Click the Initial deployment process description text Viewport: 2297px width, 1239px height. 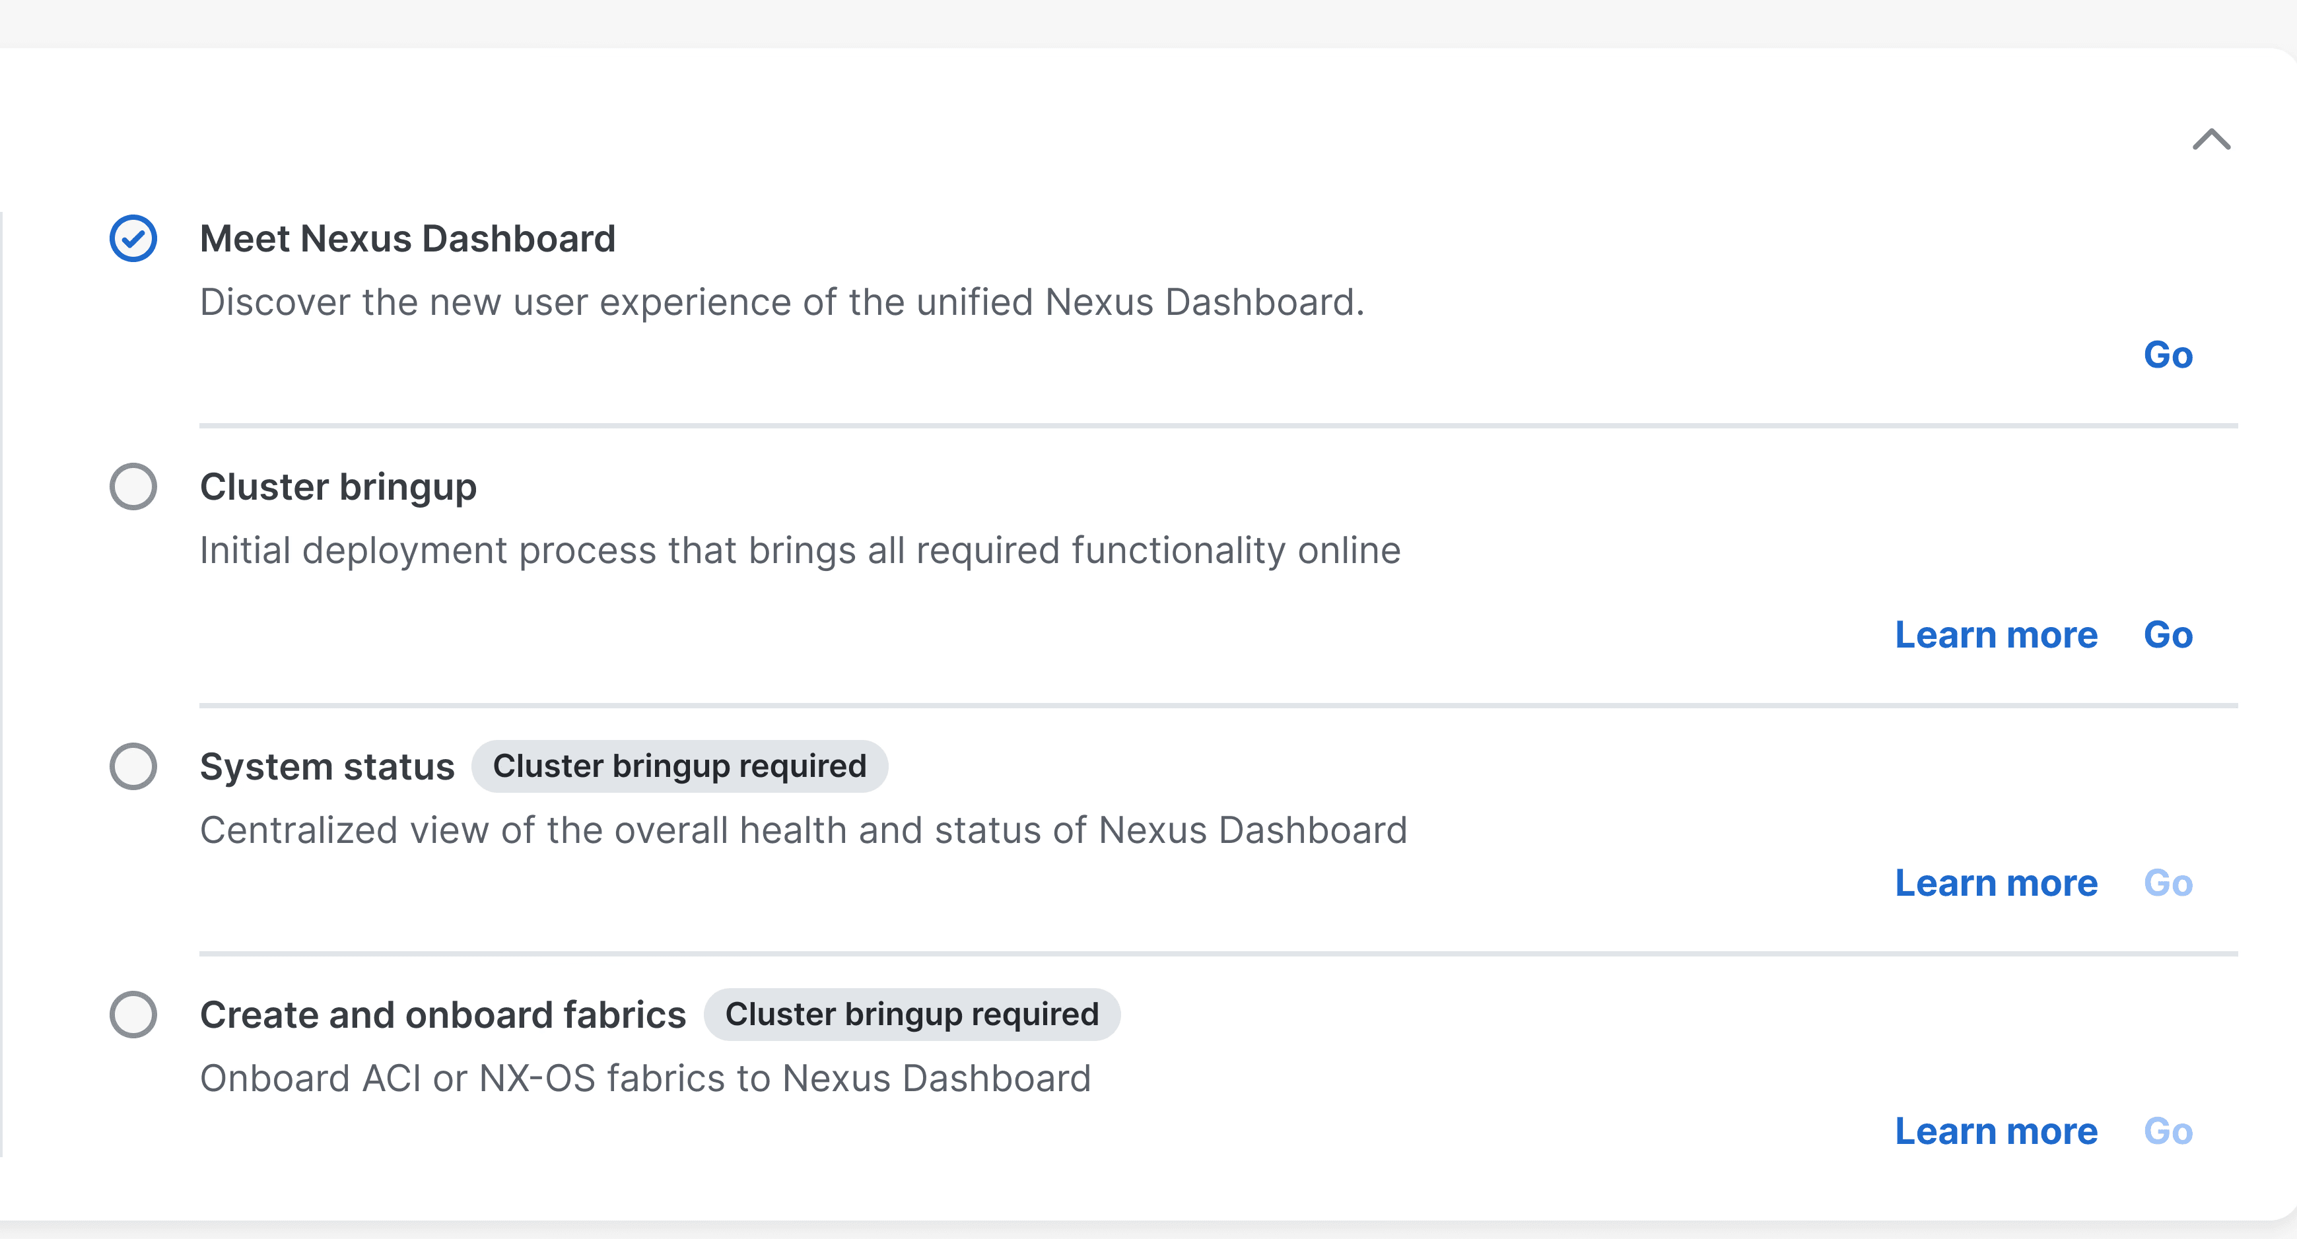pyautogui.click(x=800, y=551)
